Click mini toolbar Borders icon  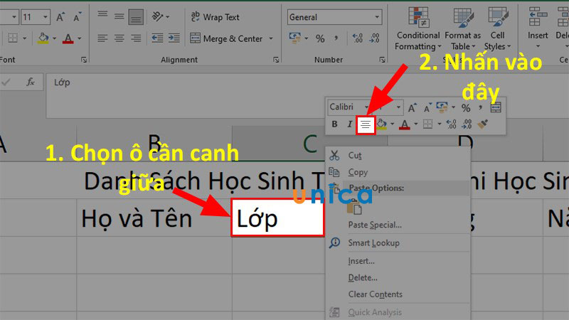[428, 124]
